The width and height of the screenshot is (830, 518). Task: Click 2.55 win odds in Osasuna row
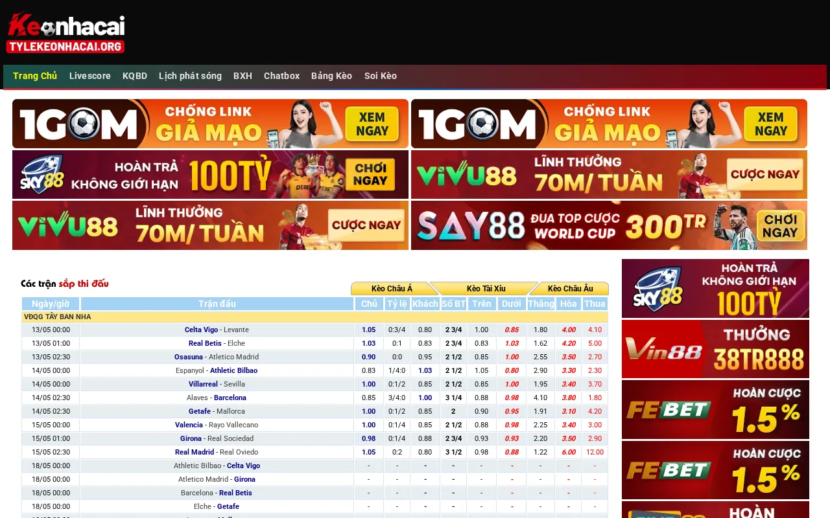[540, 357]
